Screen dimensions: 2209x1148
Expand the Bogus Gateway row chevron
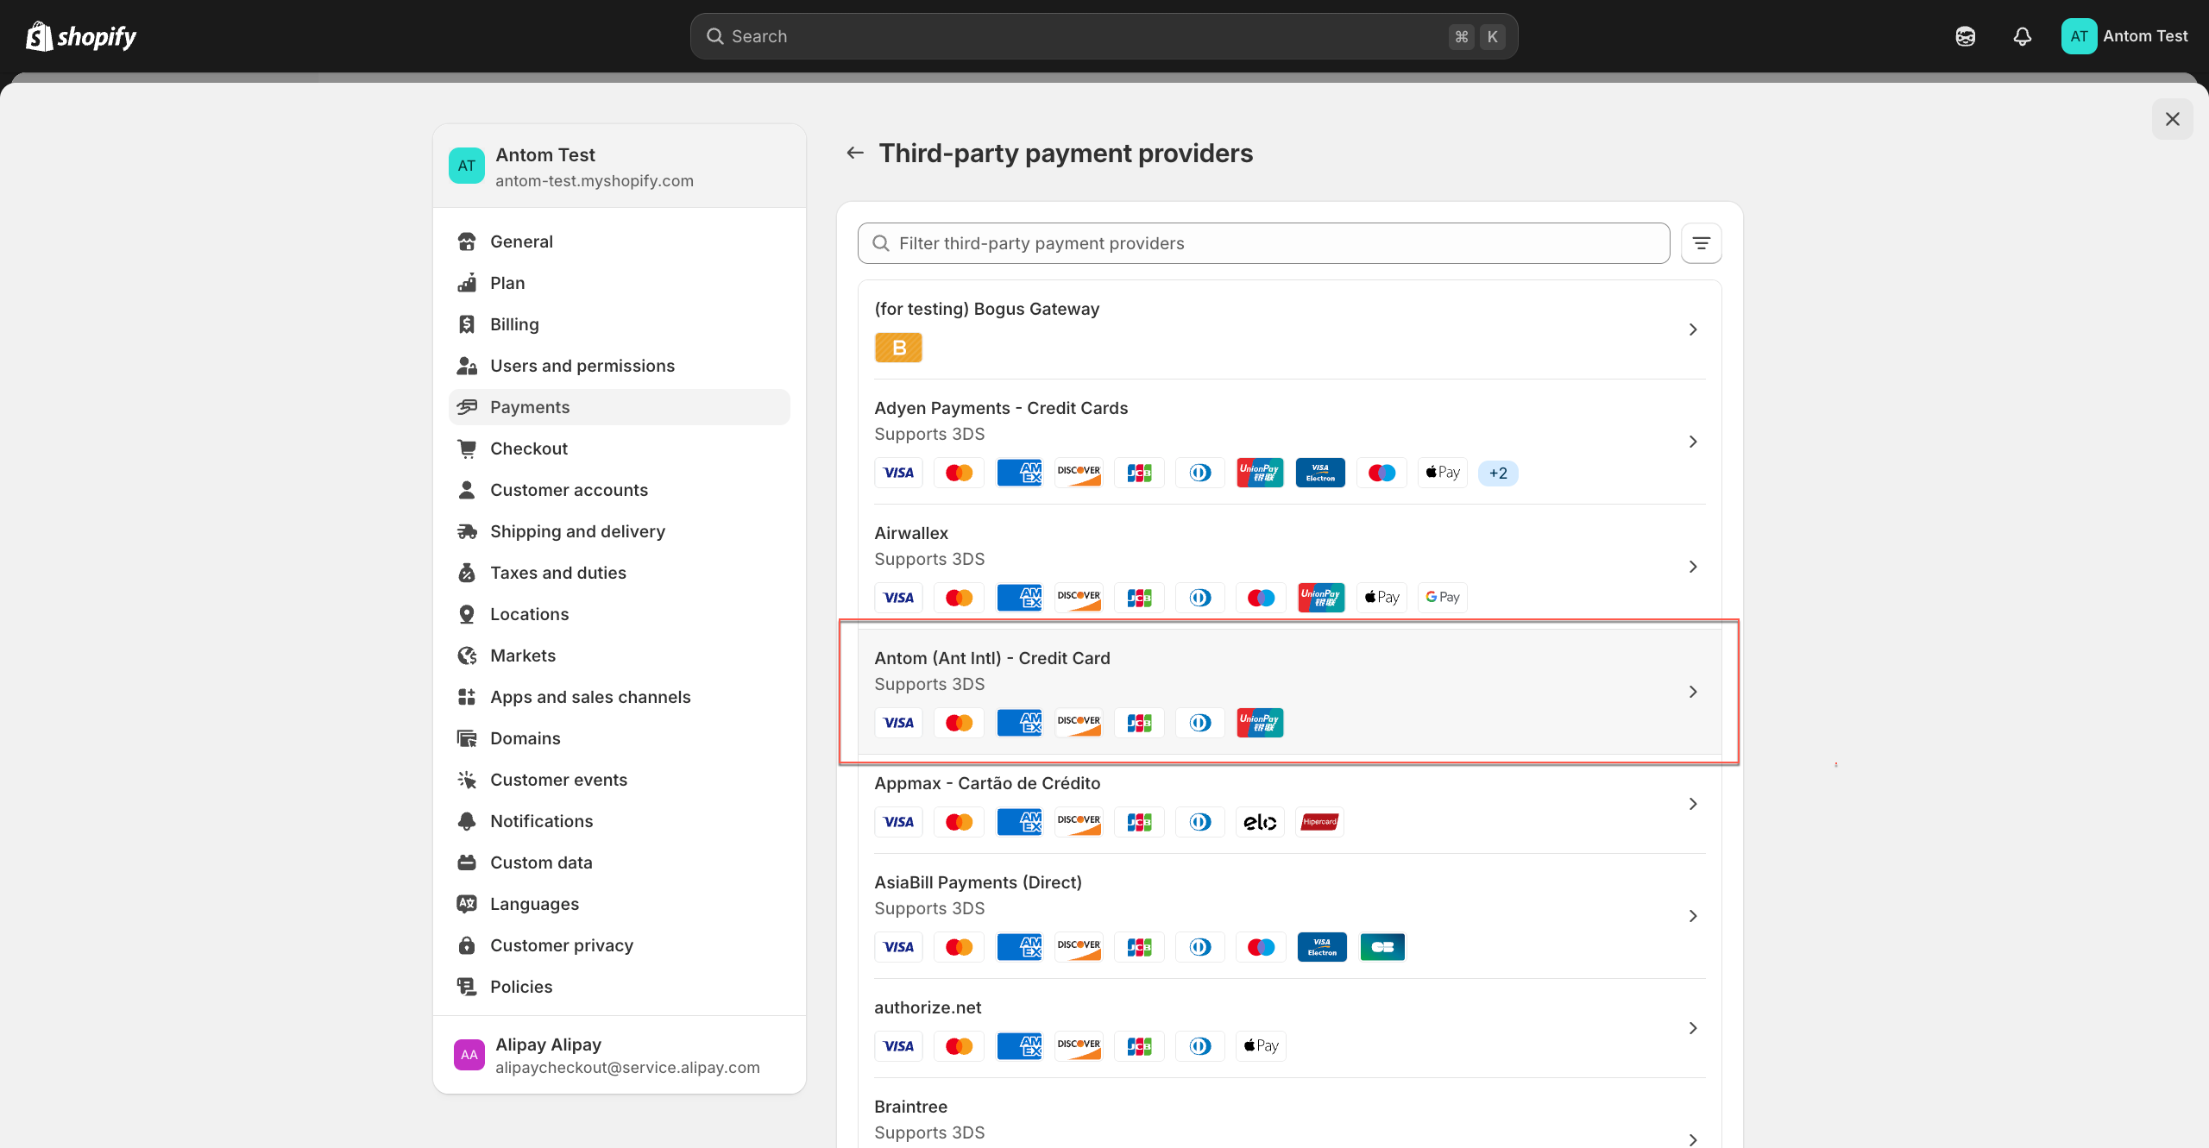[x=1693, y=329]
